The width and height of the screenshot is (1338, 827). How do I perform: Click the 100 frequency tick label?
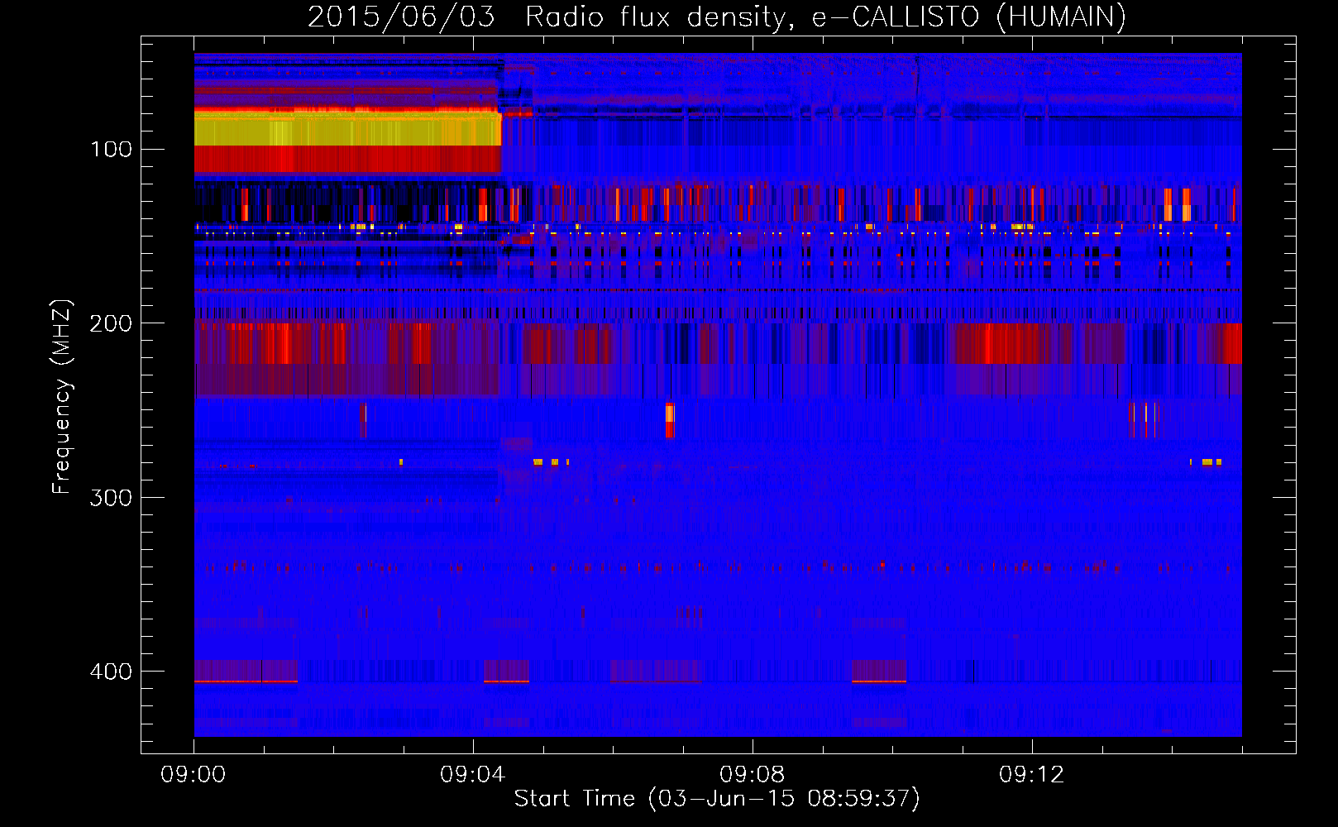(111, 150)
